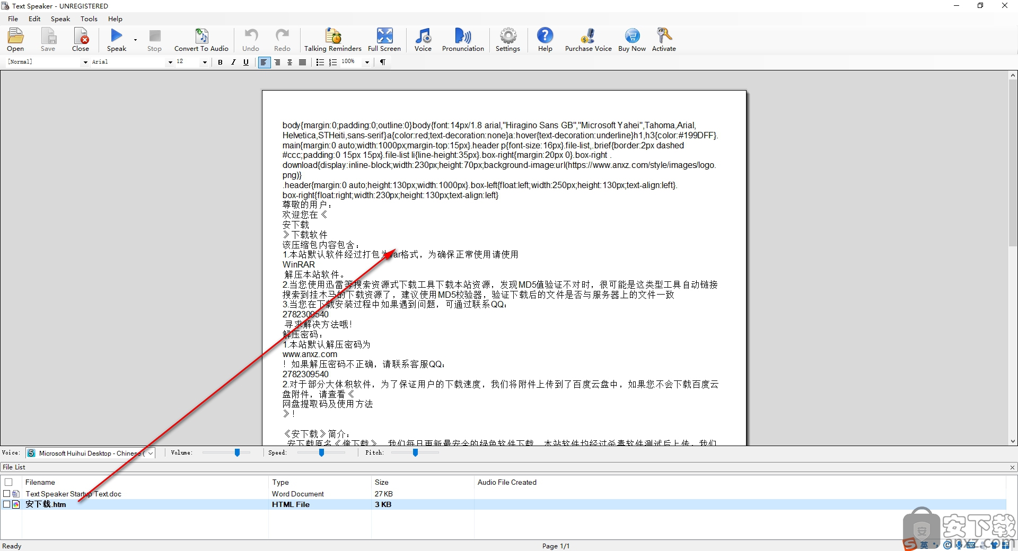Viewport: 1018px width, 551px height.
Task: Click the Purchase Voice icon
Action: [588, 40]
